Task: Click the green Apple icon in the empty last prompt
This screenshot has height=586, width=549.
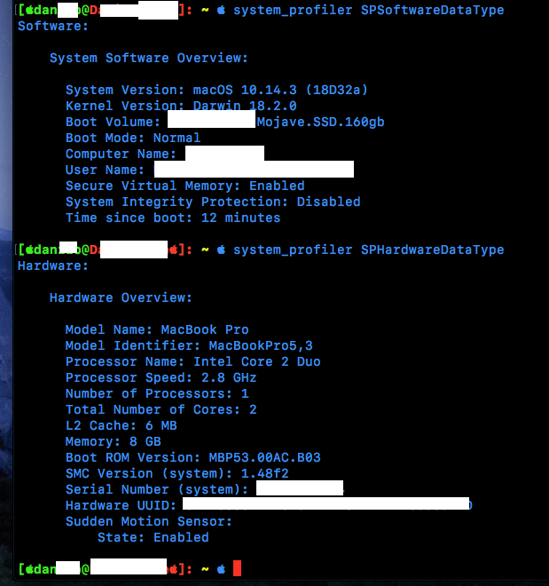Action: [x=28, y=568]
